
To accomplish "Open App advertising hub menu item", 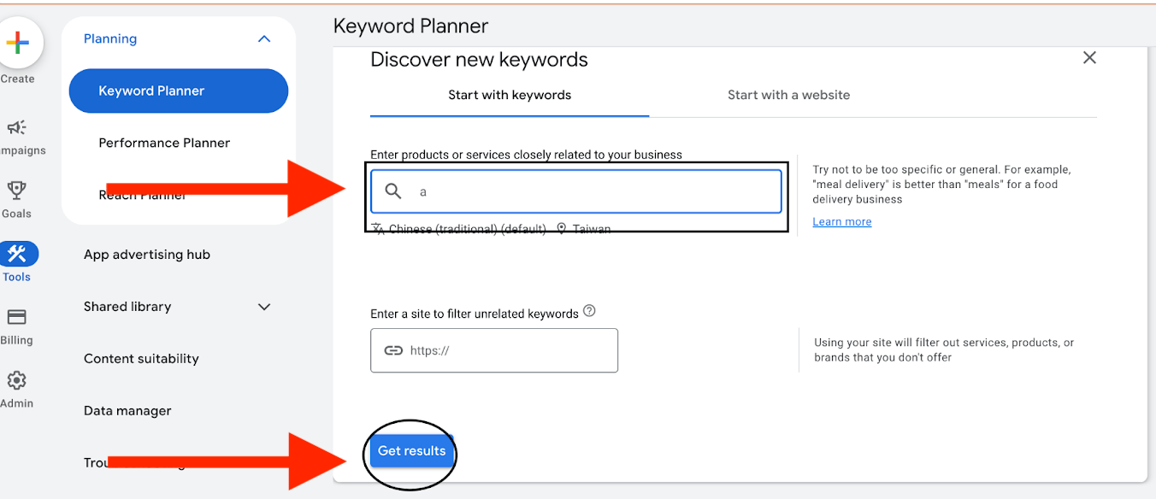I will click(x=147, y=255).
